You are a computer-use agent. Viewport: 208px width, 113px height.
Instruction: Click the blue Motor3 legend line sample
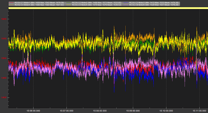click(x=126, y=3)
